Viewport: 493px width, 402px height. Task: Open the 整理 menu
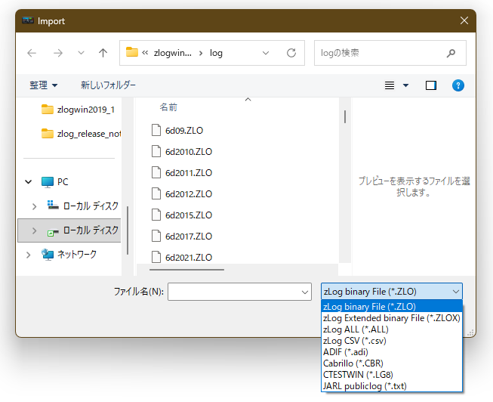pos(43,85)
